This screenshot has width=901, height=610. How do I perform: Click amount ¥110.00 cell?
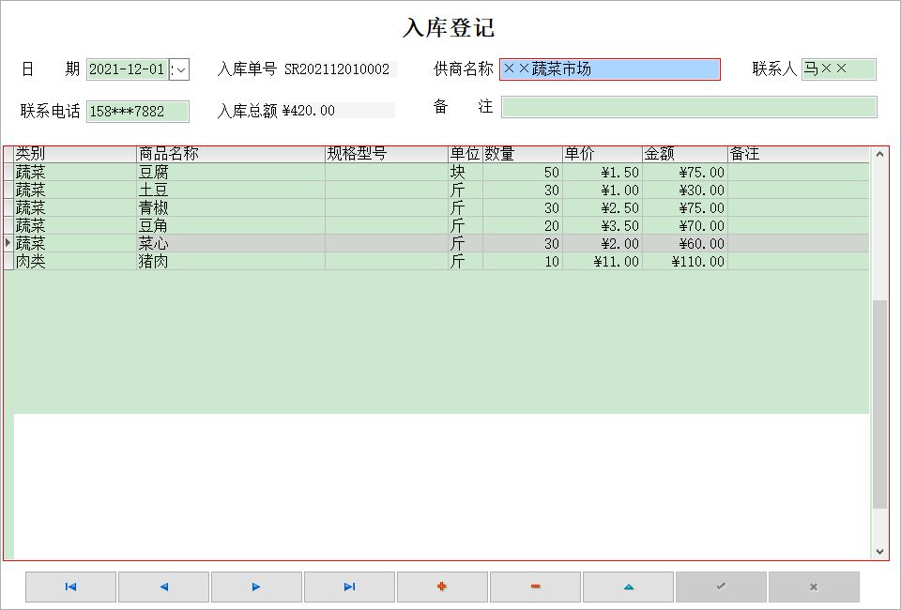[685, 261]
